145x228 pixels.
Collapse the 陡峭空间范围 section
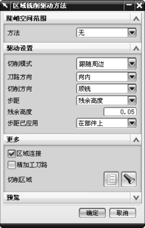(136, 19)
